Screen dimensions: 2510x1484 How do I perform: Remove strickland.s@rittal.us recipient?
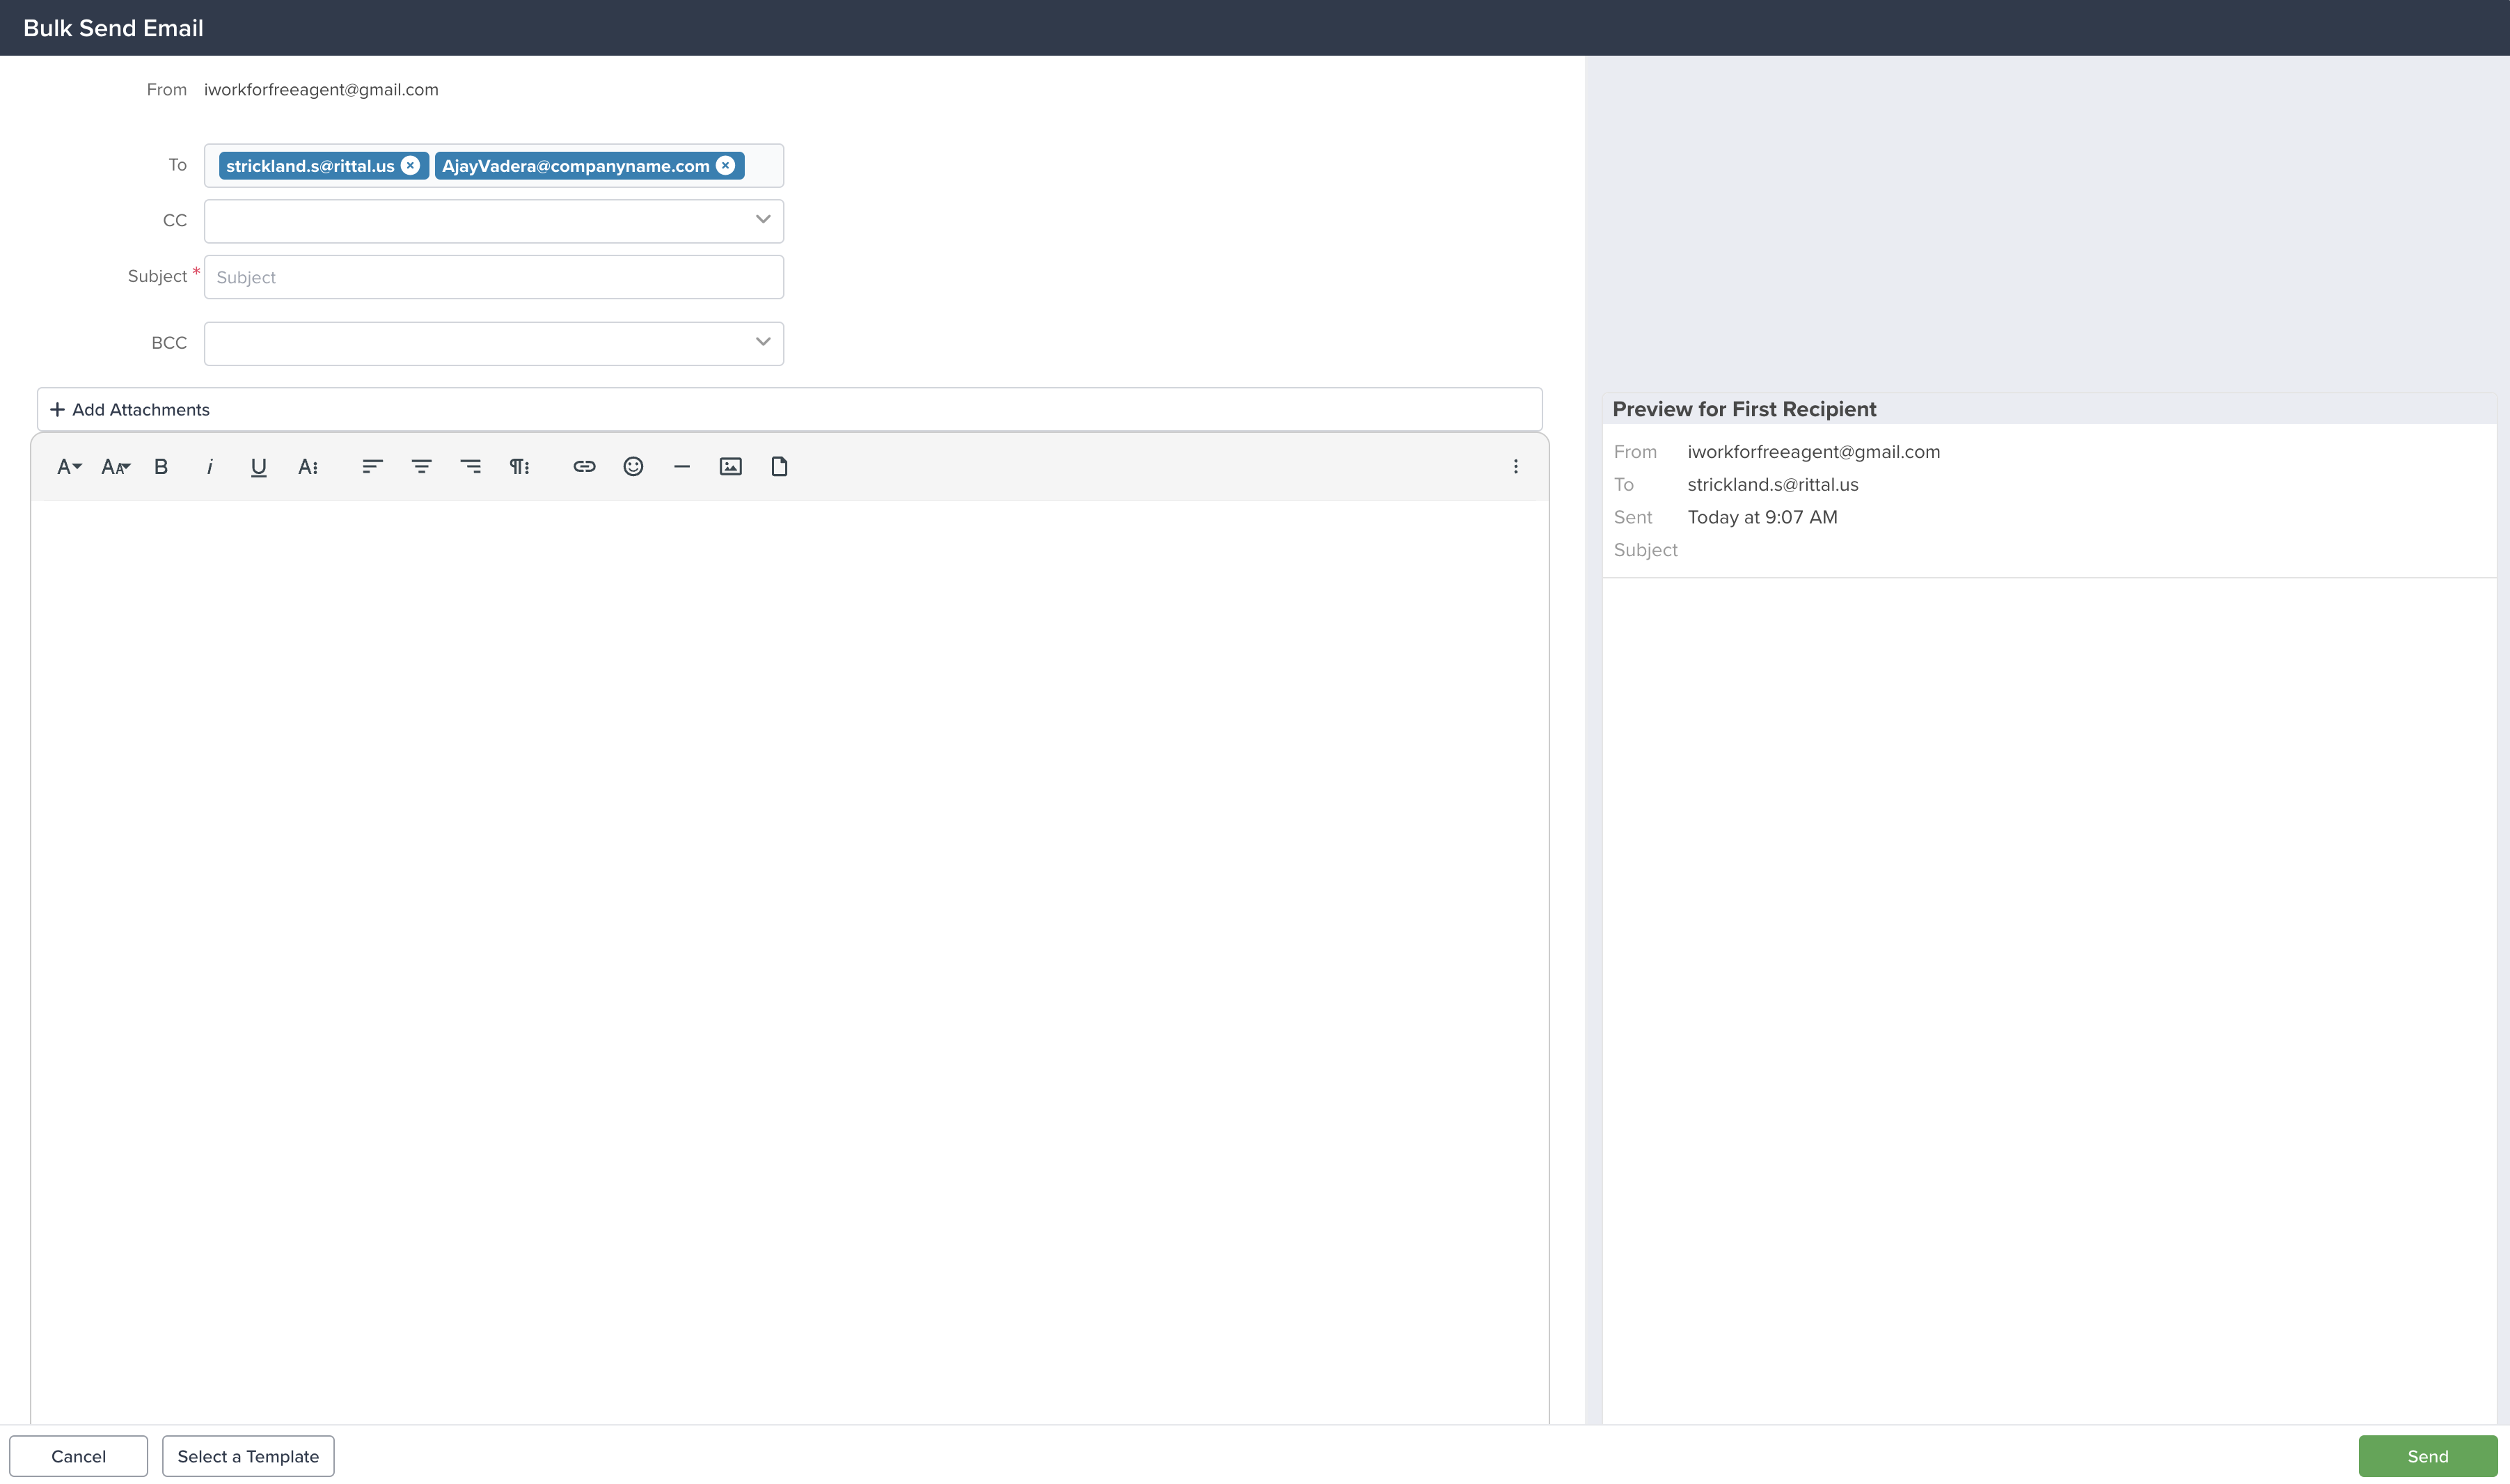click(x=410, y=166)
